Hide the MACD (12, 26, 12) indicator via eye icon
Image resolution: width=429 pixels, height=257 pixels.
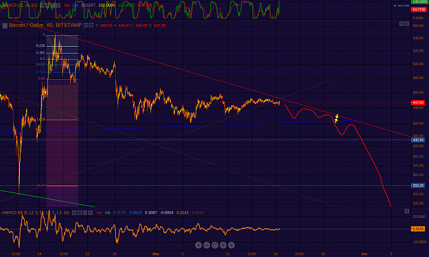pos(42,5)
